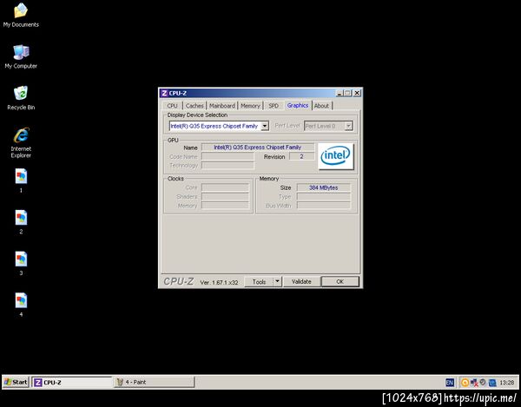
Task: Select the image file named 3
Action: [21, 264]
